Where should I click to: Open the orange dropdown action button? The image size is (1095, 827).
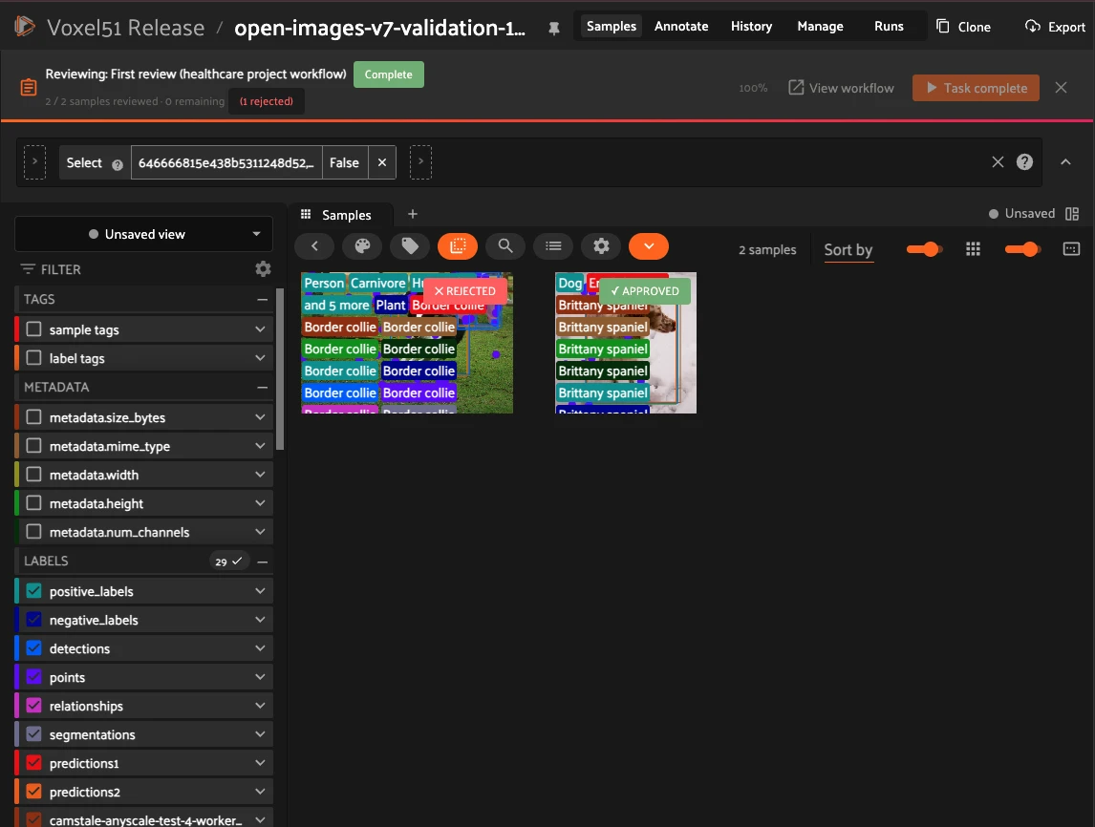[649, 246]
